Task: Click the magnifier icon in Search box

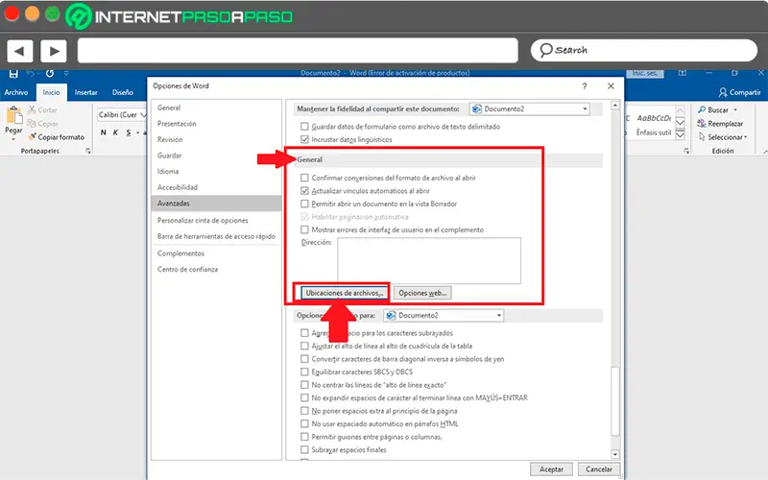Action: pyautogui.click(x=545, y=50)
